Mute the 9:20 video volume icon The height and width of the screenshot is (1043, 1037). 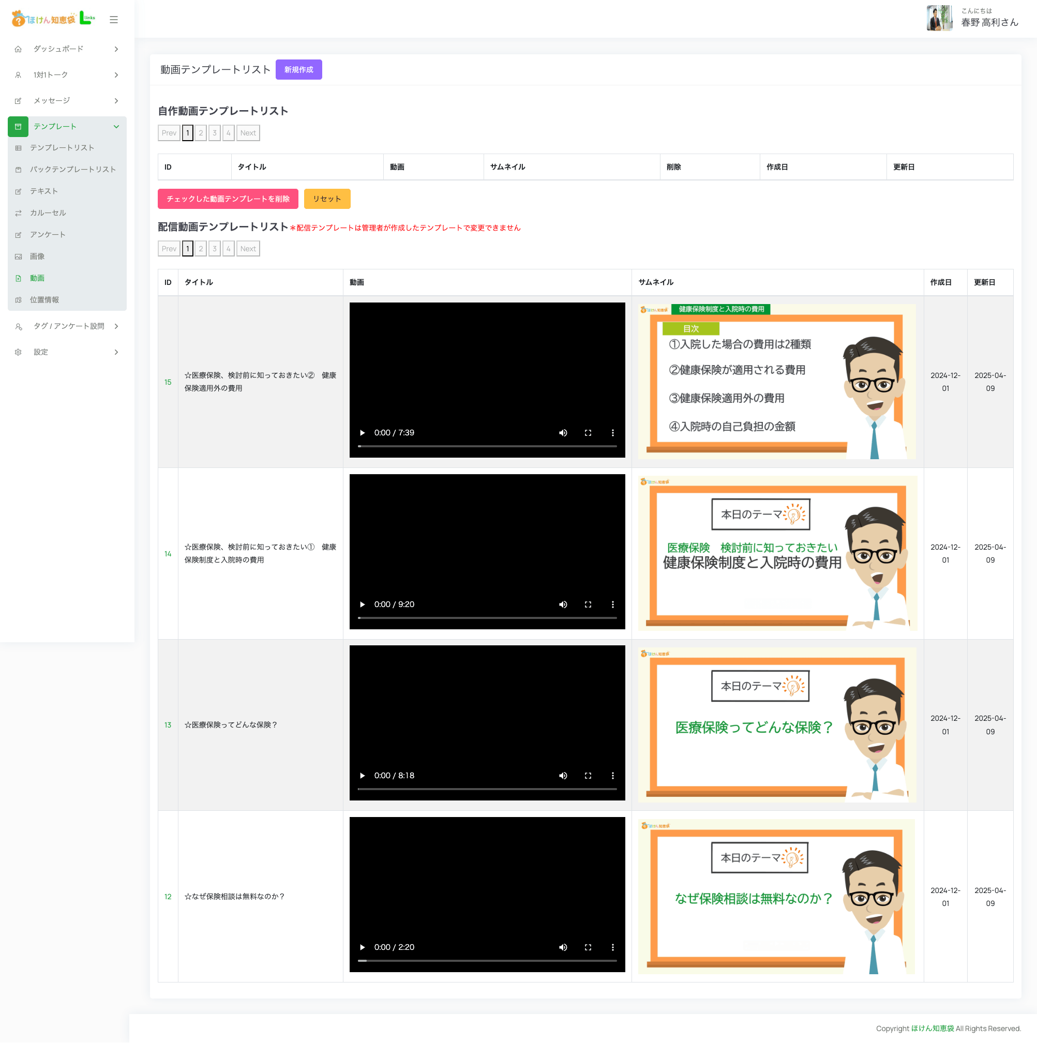pos(563,604)
